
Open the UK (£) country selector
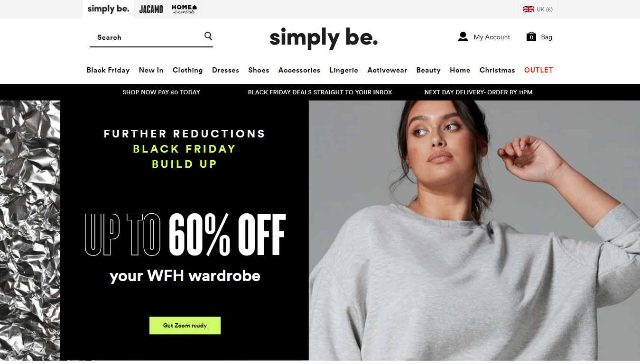coord(537,9)
